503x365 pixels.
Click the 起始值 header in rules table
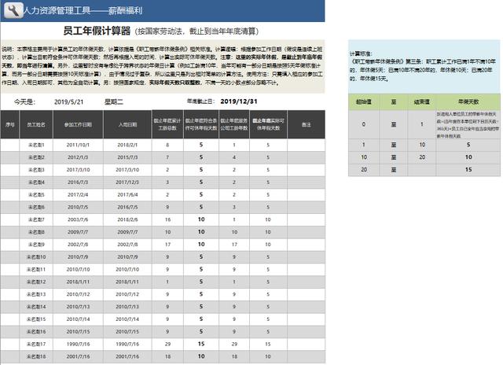pyautogui.click(x=362, y=101)
